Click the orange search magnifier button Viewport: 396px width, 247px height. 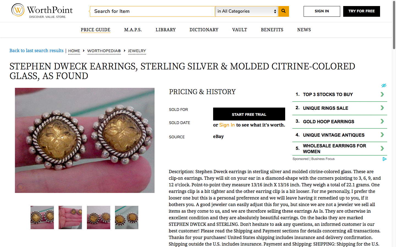(x=284, y=11)
